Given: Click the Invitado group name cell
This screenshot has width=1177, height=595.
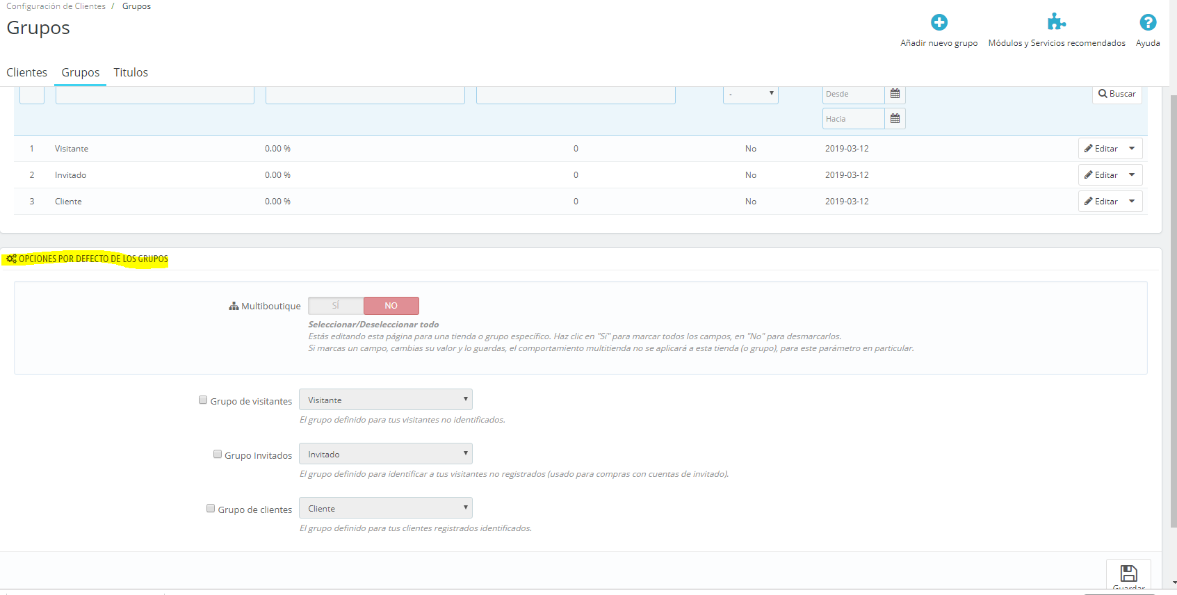Looking at the screenshot, I should 71,175.
